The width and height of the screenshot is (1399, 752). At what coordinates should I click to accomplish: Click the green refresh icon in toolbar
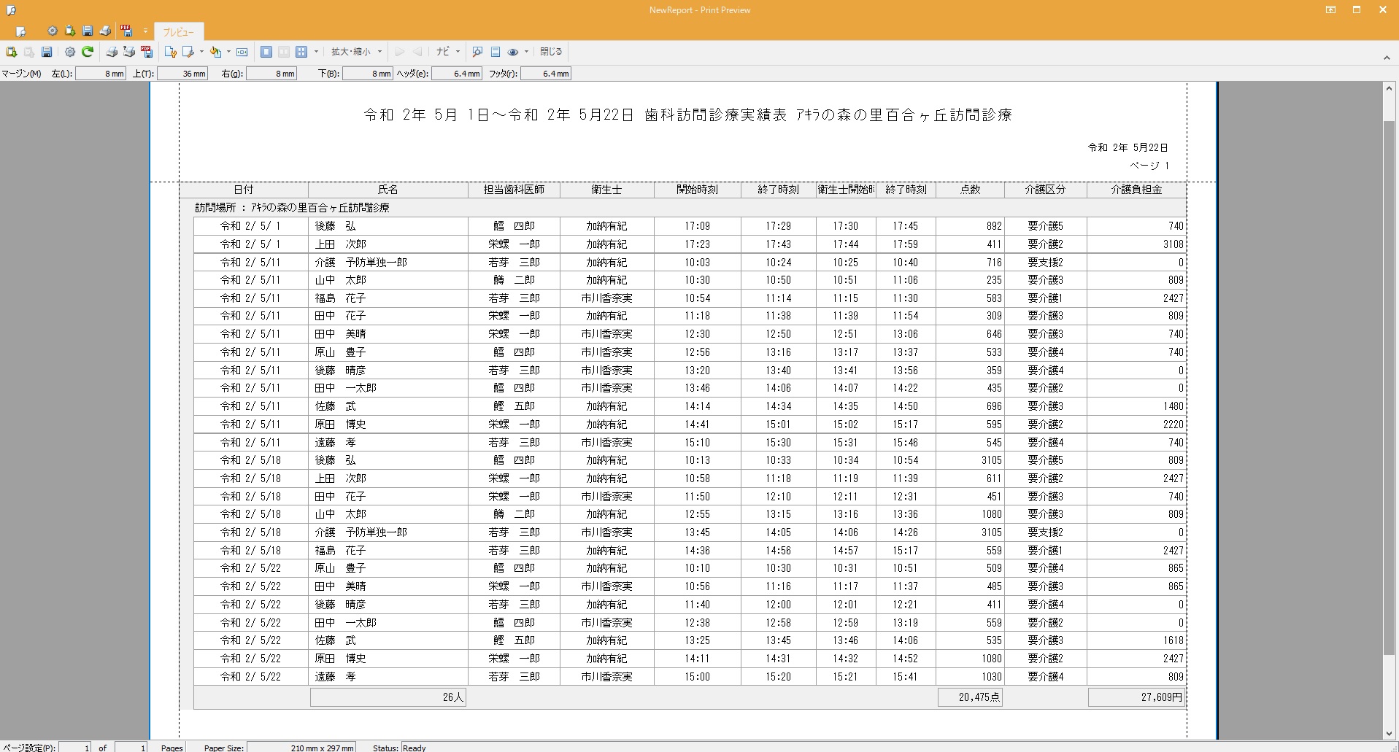88,52
